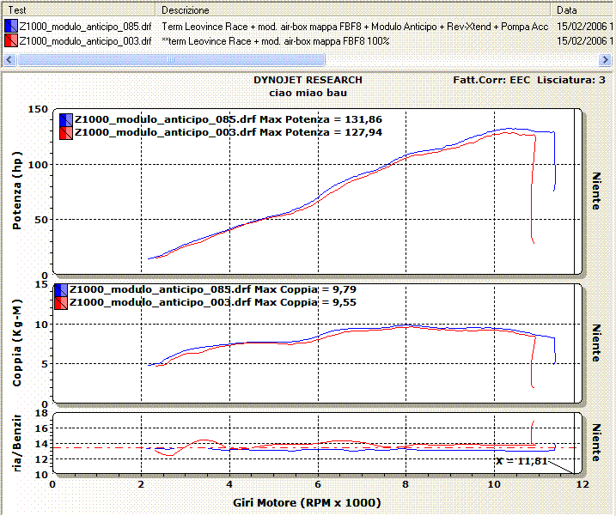Click red legend icon in the Coppia graph
The width and height of the screenshot is (616, 516).
click(60, 303)
